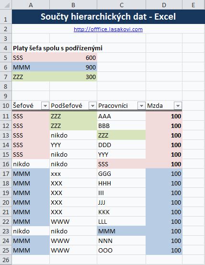
Task: Click the Platy šefa spolu s podřízenými heading
Action: [57, 48]
